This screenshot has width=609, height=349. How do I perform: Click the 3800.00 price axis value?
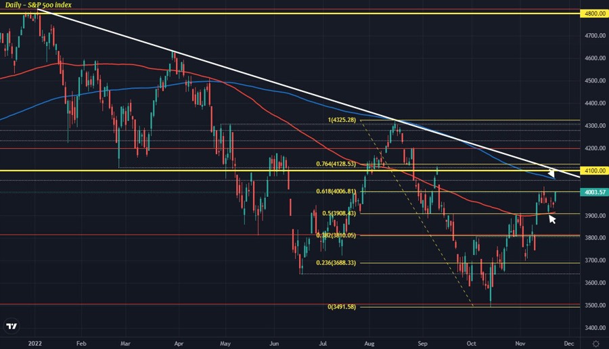tap(595, 238)
